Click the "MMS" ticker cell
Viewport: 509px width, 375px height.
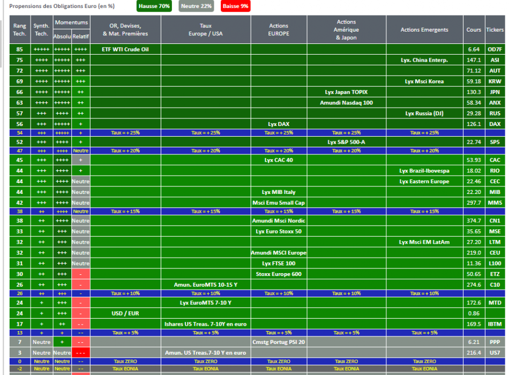tap(495, 203)
